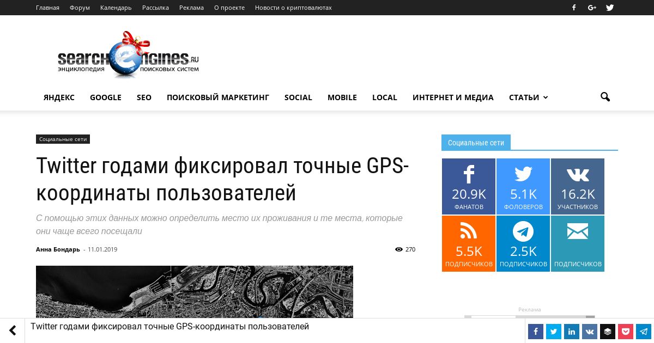654x343 pixels.
Task: Open the SOCIAL menu section
Action: click(x=298, y=97)
